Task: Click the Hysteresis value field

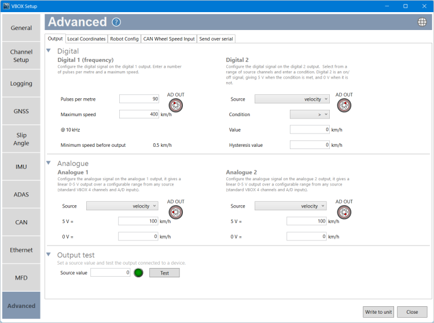Action: click(x=310, y=144)
